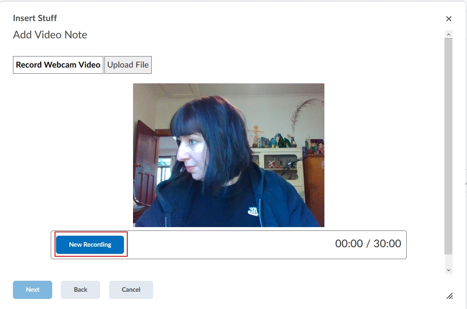The image size is (467, 309).
Task: Click the 00:00 / 30:00 timer
Action: coord(368,244)
